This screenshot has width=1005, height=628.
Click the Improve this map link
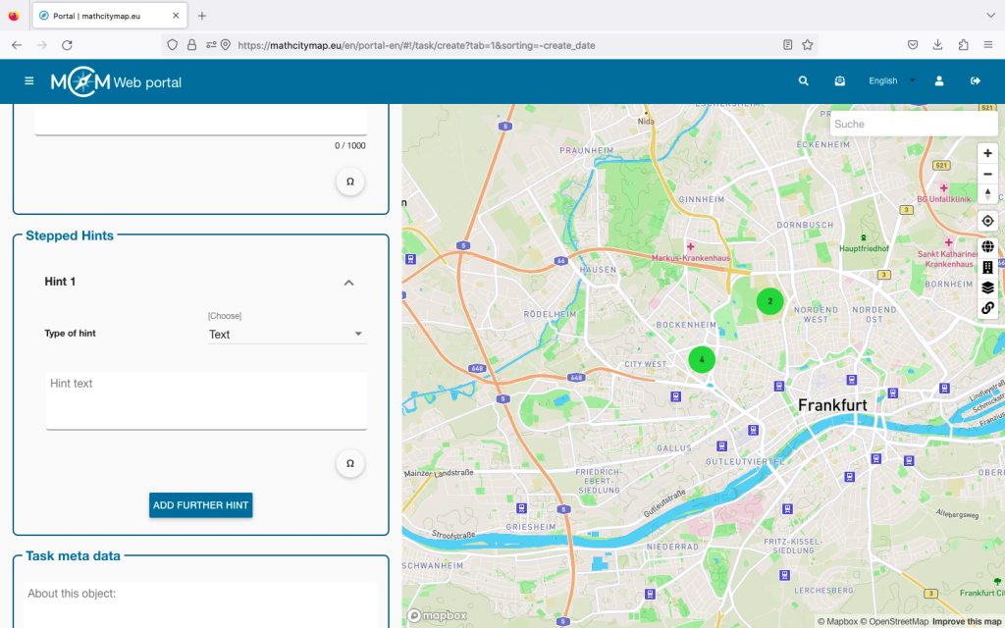(967, 621)
